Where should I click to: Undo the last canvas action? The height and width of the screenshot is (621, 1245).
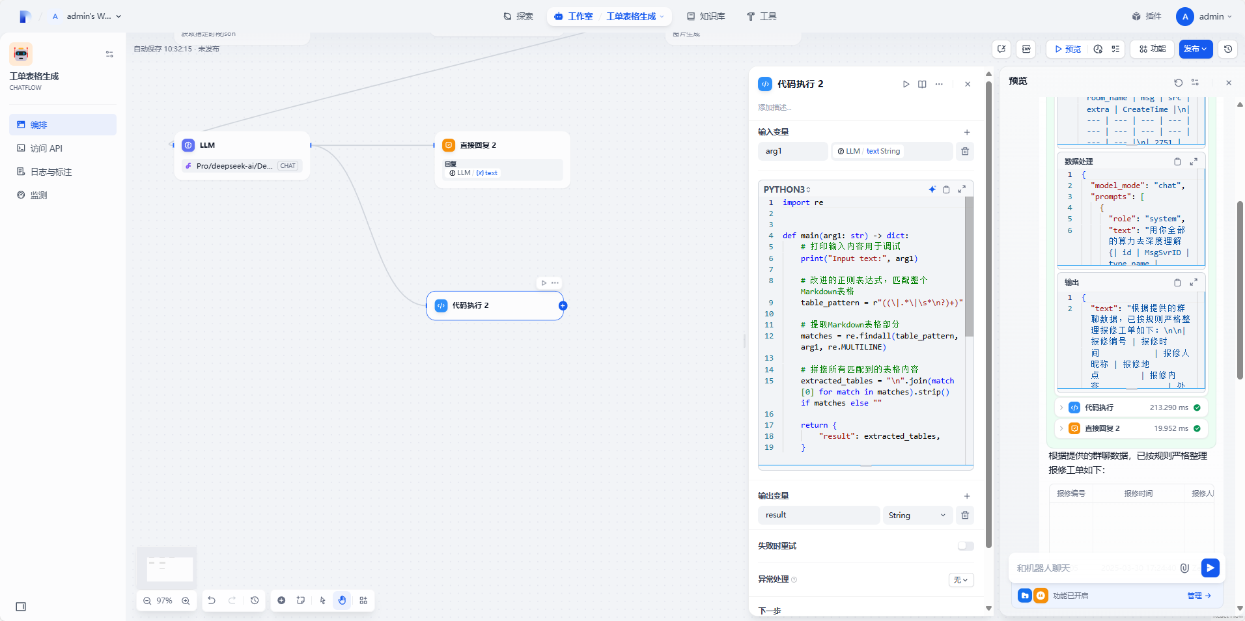[212, 600]
